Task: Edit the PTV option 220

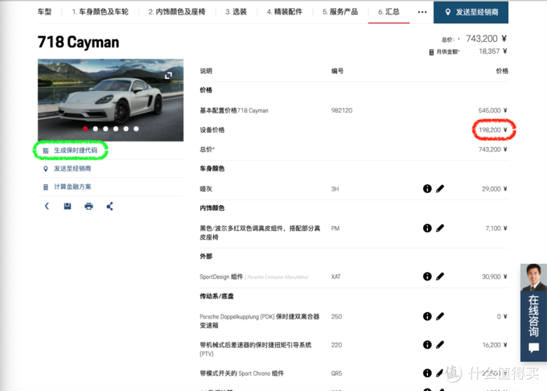Action: pos(440,344)
